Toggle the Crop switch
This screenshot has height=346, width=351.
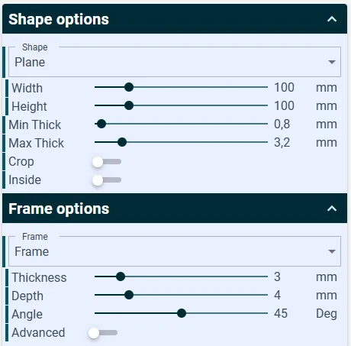pos(107,162)
